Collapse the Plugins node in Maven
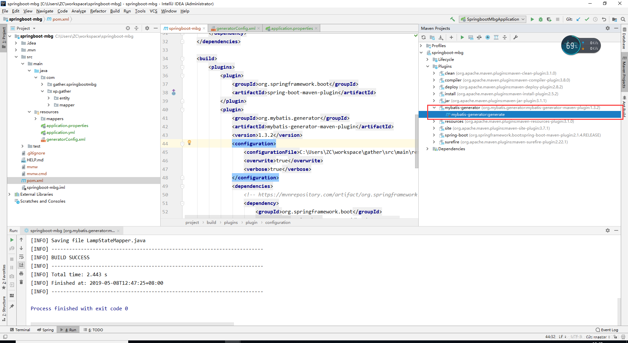Viewport: 628px width, 343px height. 427,66
